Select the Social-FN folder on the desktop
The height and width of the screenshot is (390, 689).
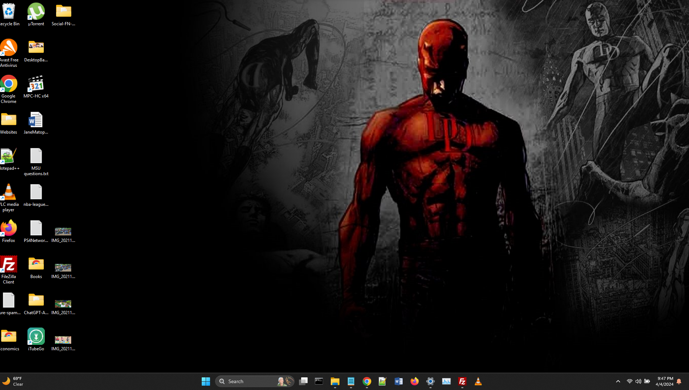(x=64, y=14)
